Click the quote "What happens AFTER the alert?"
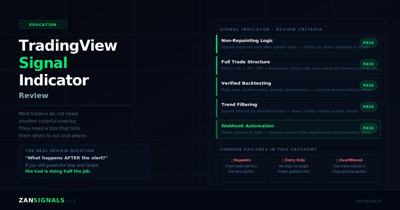The width and height of the screenshot is (400, 210). coord(66,158)
